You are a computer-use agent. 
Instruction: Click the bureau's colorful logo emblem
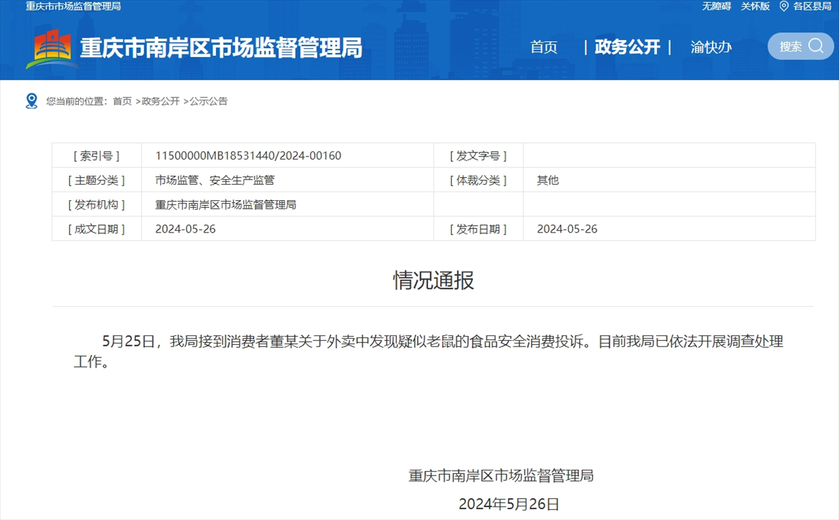click(x=51, y=48)
